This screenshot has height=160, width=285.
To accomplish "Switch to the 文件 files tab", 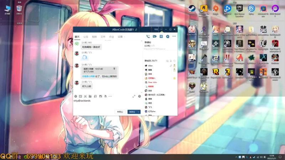I will tap(103, 37).
